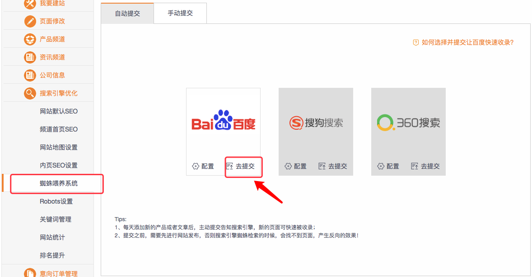This screenshot has width=532, height=277.
Task: Click the 'Tips:' heading text
Action: point(121,219)
